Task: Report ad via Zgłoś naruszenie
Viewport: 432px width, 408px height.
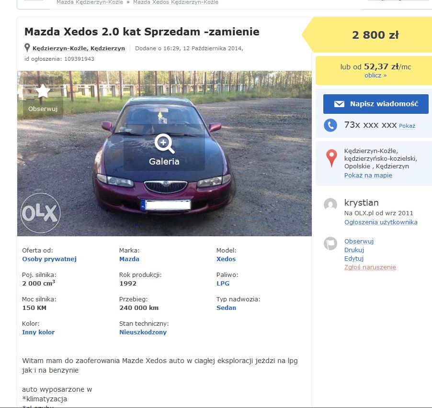Action: click(370, 267)
